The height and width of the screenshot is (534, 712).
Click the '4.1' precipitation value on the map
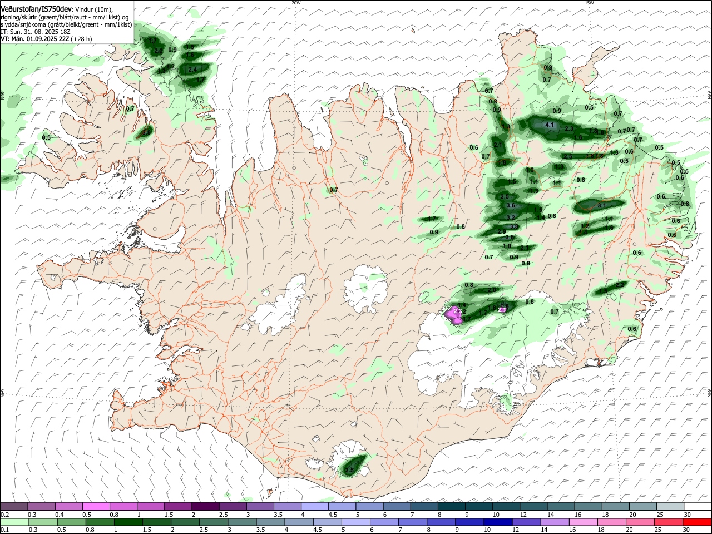click(x=550, y=125)
